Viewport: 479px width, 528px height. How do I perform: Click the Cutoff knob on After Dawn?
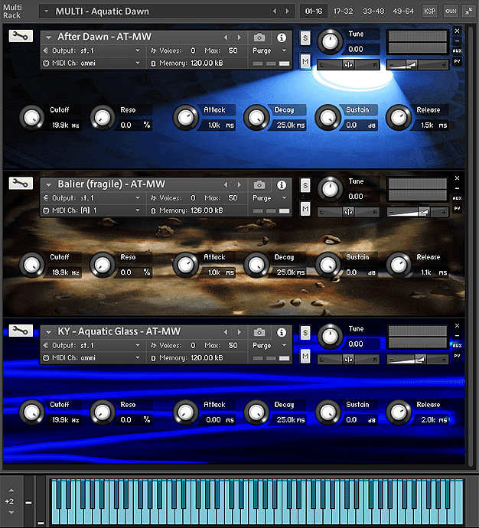(x=31, y=118)
